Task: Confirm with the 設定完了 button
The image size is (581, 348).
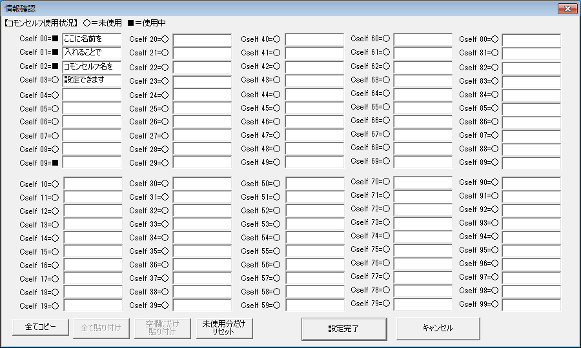Action: point(344,328)
